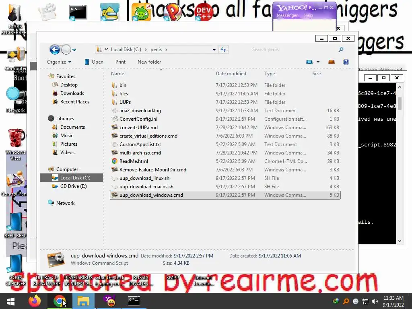Select Remove_Failure_MountDir.cmd file
The image size is (412, 309).
(225, 170)
